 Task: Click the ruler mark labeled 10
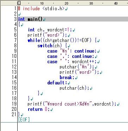[42, 4]
